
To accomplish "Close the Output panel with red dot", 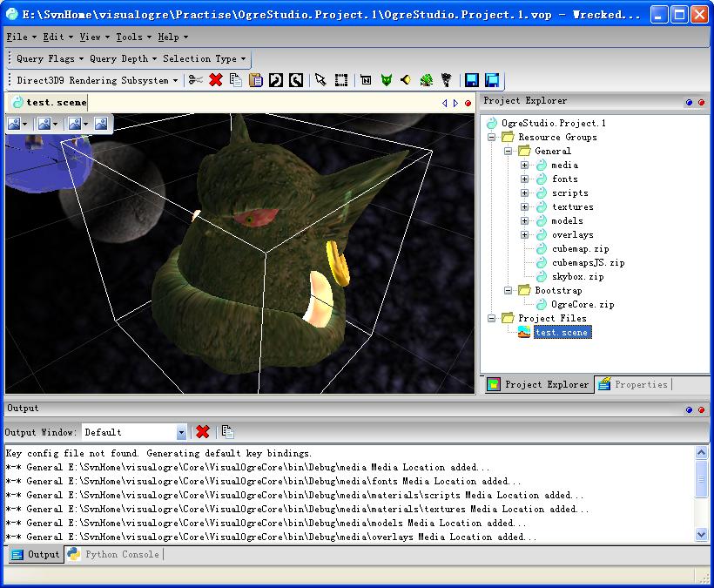I will 701,410.
